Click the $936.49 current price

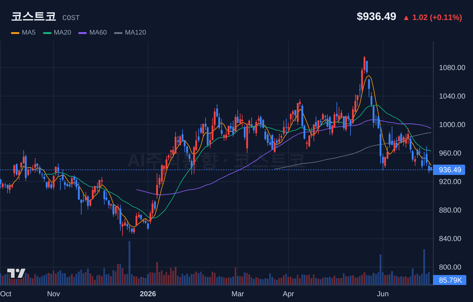376,16
